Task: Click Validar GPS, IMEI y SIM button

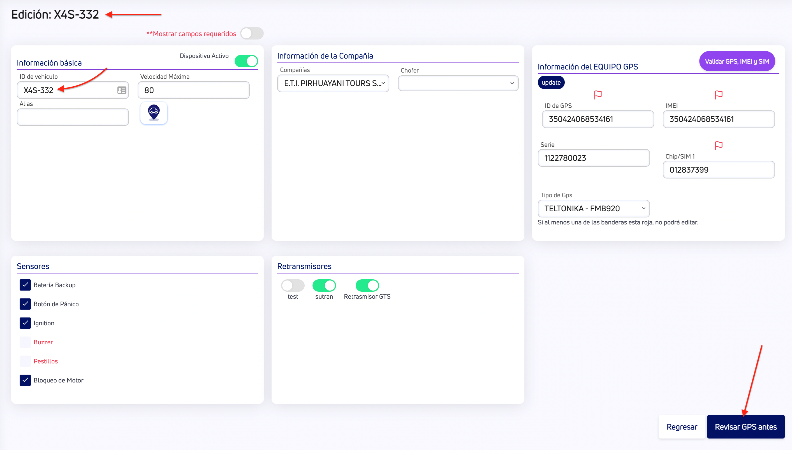Action: point(737,62)
